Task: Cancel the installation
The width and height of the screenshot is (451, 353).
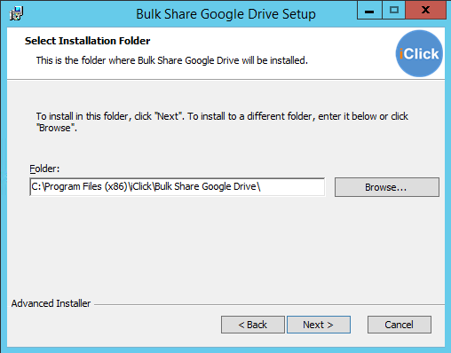Action: [x=400, y=325]
